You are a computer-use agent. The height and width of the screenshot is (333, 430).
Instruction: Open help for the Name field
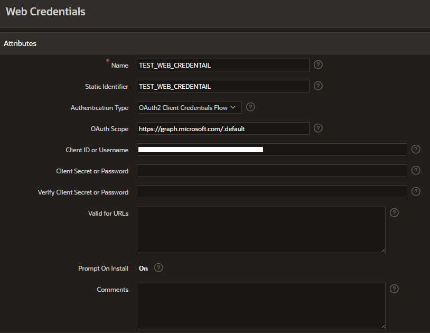[318, 64]
